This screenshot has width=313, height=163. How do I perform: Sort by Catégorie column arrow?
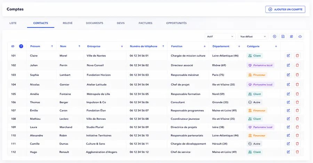(276, 46)
